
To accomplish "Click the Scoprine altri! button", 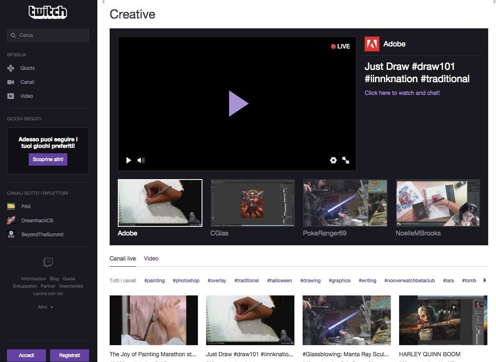I will (x=48, y=159).
